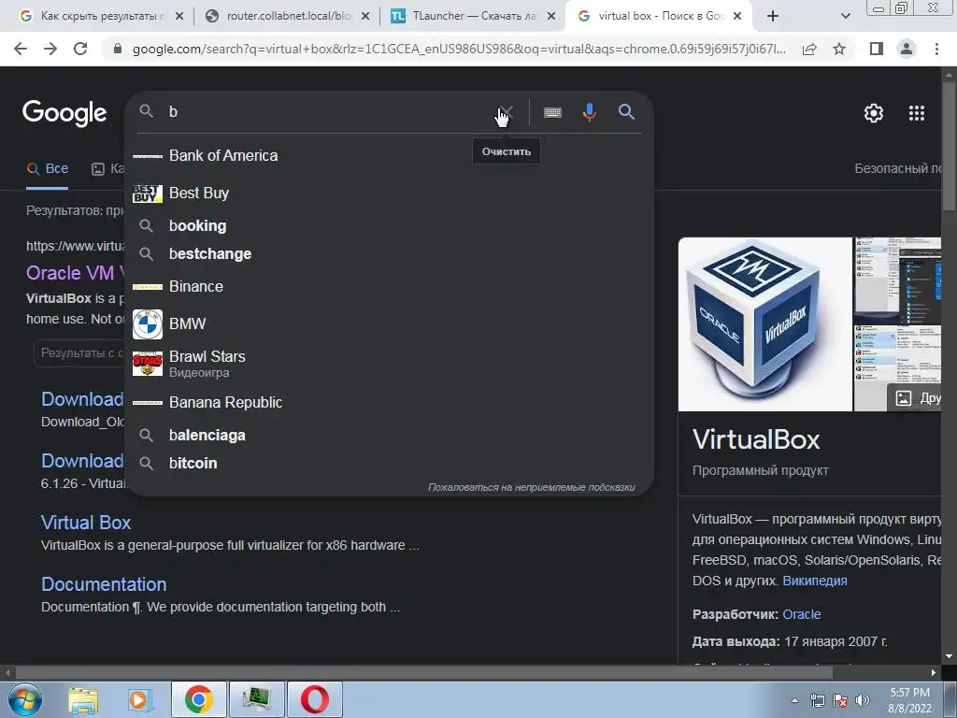
Task: Open the Virtual Box result link
Action: pyautogui.click(x=86, y=523)
